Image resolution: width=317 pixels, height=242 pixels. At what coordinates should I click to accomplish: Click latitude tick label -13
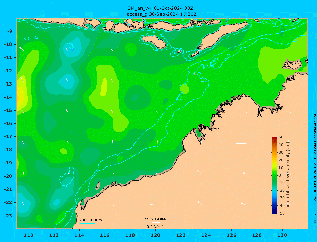(8, 84)
